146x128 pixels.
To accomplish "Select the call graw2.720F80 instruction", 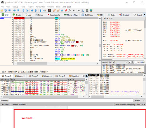I will click(x=65, y=58).
